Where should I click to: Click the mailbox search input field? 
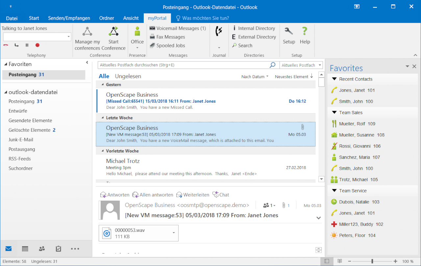coord(184,65)
